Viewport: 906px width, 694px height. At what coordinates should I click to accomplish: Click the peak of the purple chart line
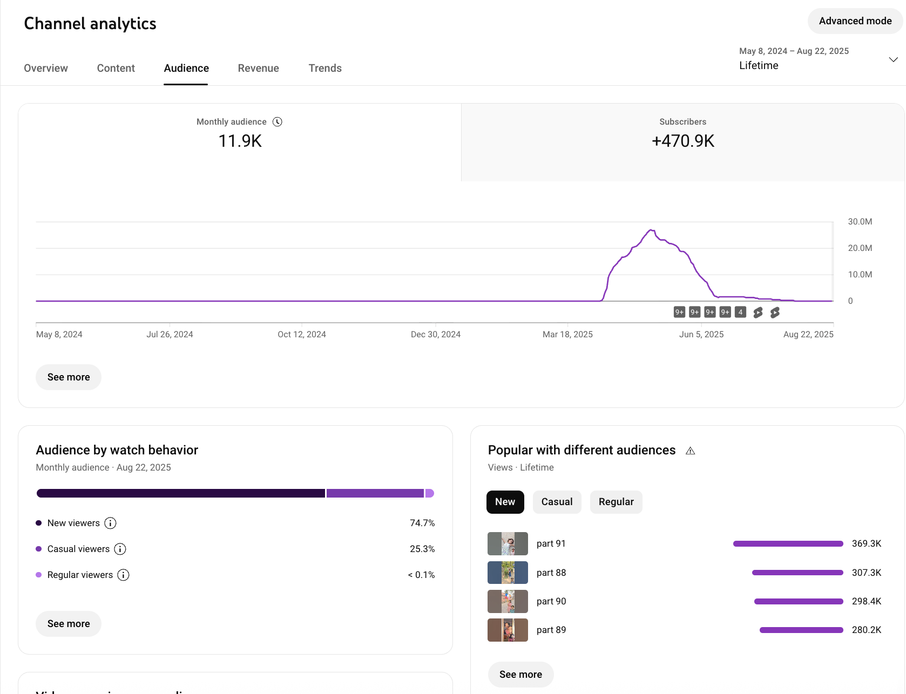[x=652, y=230]
